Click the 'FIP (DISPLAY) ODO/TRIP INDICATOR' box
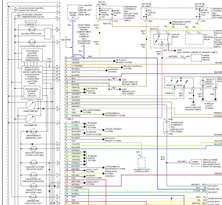Image resolution: width=222 pixels, height=205 pixels. (x=32, y=55)
